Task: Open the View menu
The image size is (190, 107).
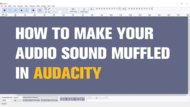Action: (15, 6)
